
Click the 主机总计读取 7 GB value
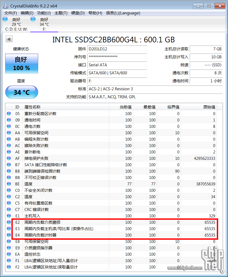coord(206,49)
